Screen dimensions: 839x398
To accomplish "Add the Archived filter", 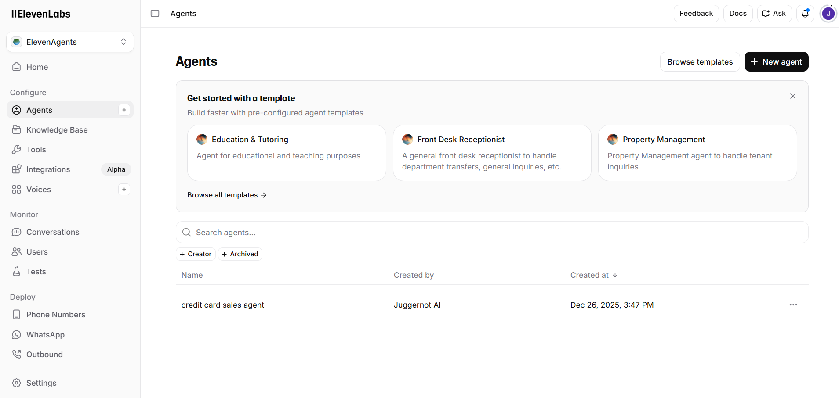I will click(240, 254).
